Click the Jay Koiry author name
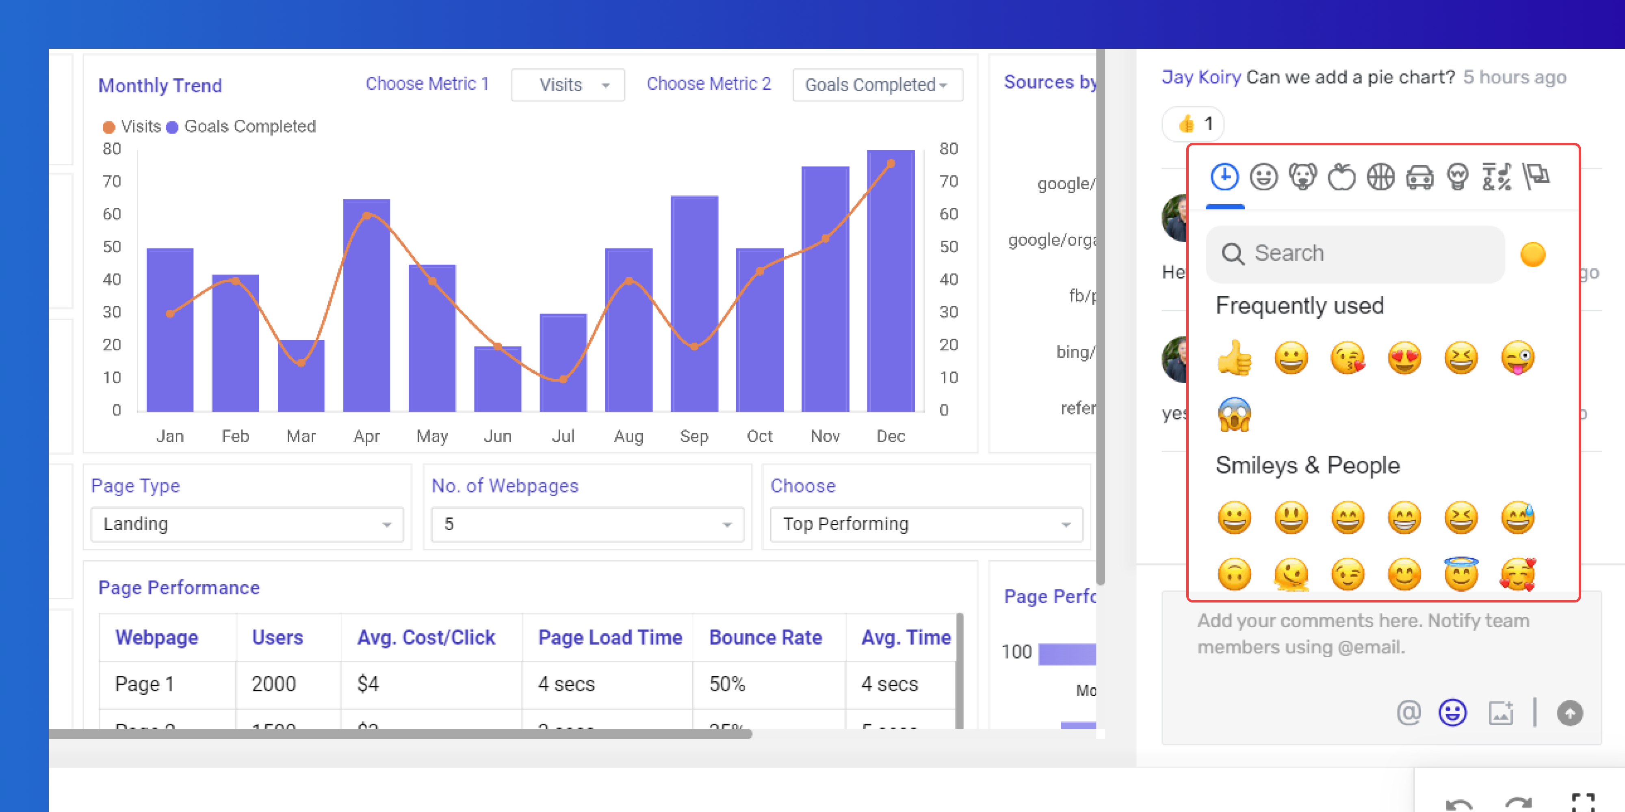This screenshot has height=812, width=1625. [x=1201, y=78]
